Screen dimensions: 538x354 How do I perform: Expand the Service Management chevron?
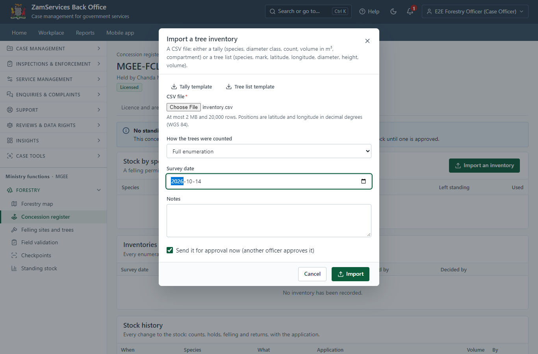pos(99,79)
